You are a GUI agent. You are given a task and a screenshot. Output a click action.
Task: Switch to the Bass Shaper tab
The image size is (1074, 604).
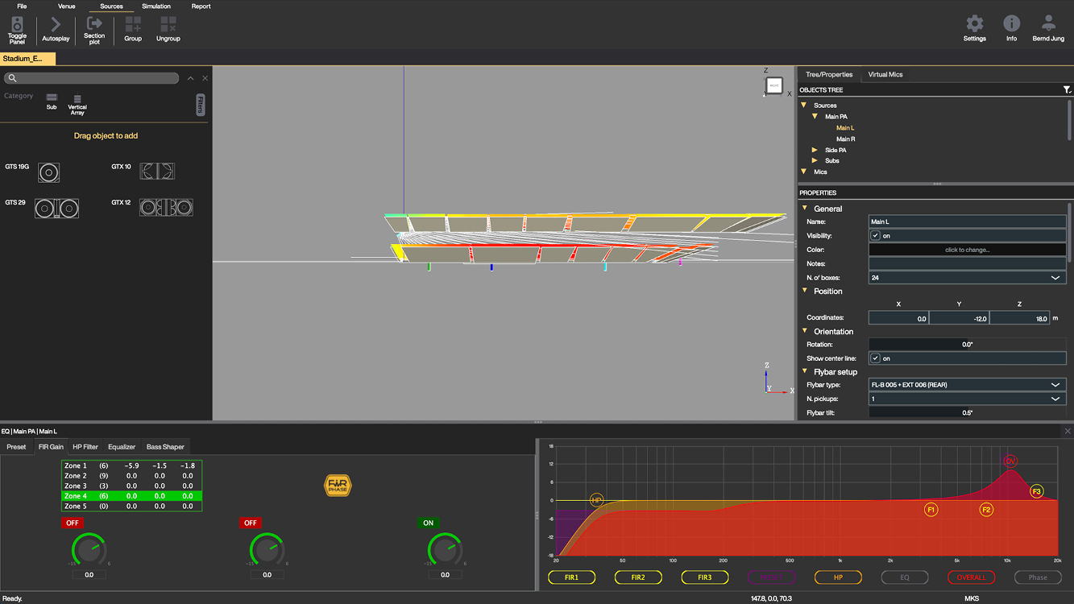pos(165,447)
